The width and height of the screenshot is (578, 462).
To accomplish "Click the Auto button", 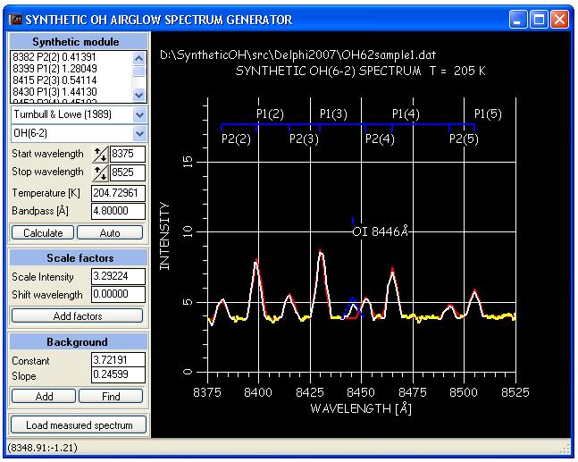I will pyautogui.click(x=110, y=233).
